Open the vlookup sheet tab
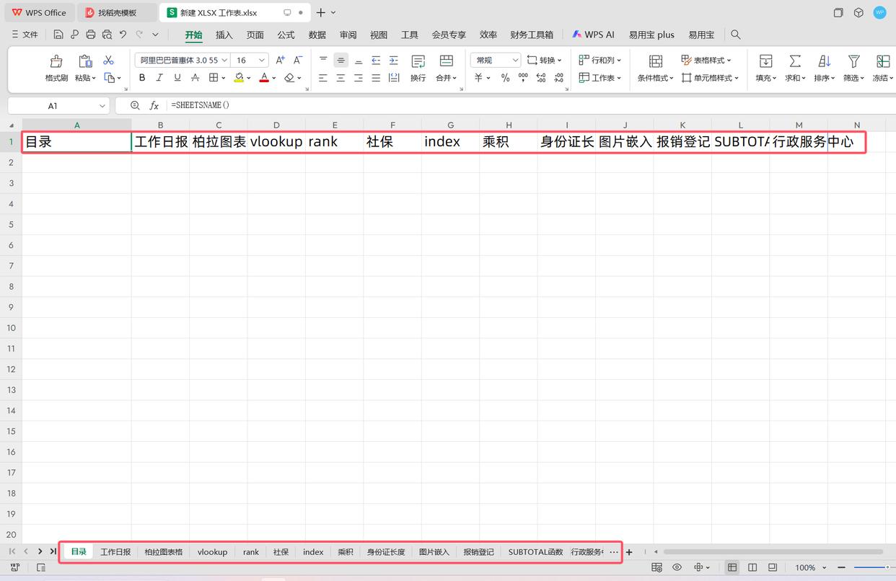 click(212, 552)
